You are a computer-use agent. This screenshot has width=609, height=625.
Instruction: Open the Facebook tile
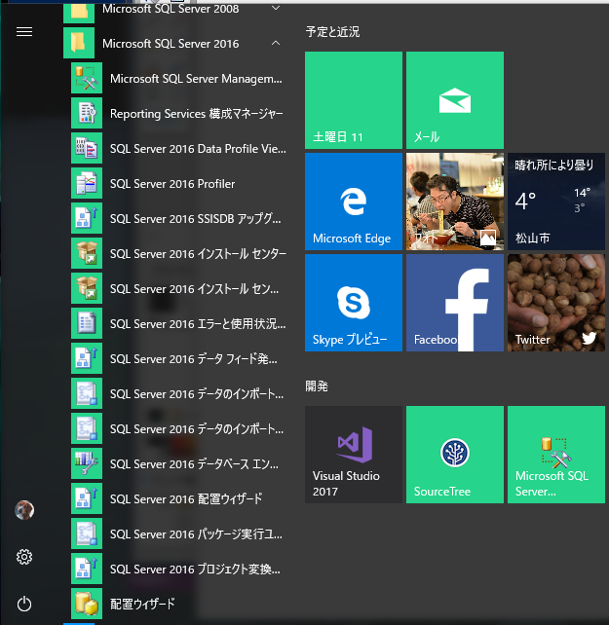(x=455, y=303)
